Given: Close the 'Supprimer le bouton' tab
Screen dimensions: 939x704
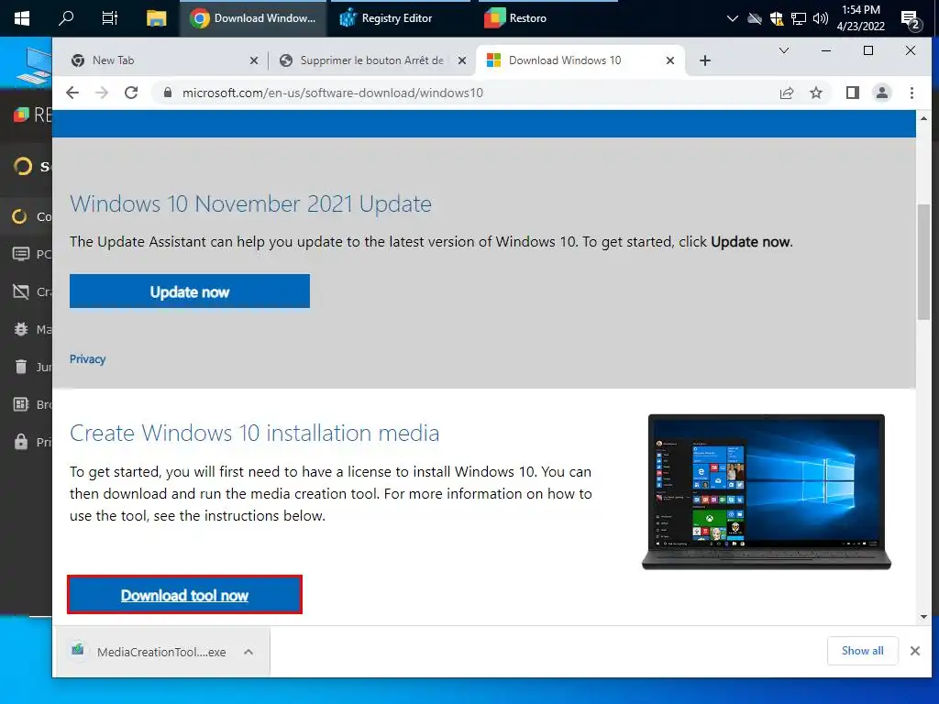Looking at the screenshot, I should [462, 60].
